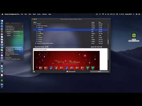Toggle Show Partitions only in the small window
The image size is (142, 106).
(x=10, y=28)
